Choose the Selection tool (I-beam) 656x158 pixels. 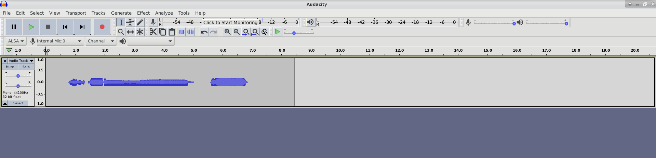(x=121, y=22)
